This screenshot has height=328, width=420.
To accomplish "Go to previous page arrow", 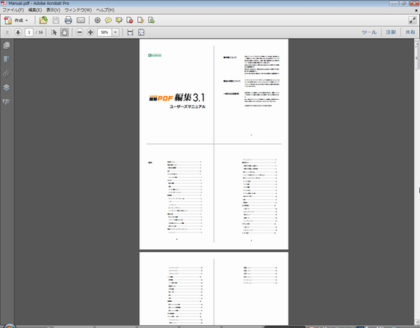I will click(x=7, y=32).
